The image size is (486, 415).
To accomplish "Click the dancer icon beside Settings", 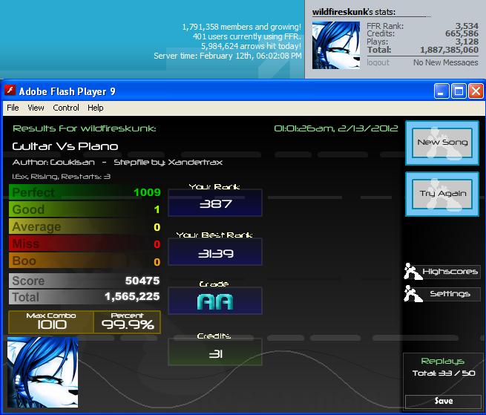I will pyautogui.click(x=413, y=293).
